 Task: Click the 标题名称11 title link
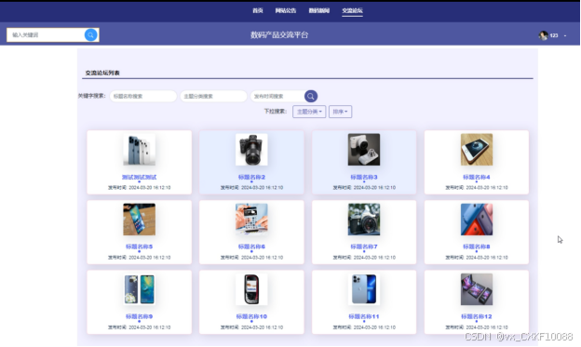coord(364,316)
